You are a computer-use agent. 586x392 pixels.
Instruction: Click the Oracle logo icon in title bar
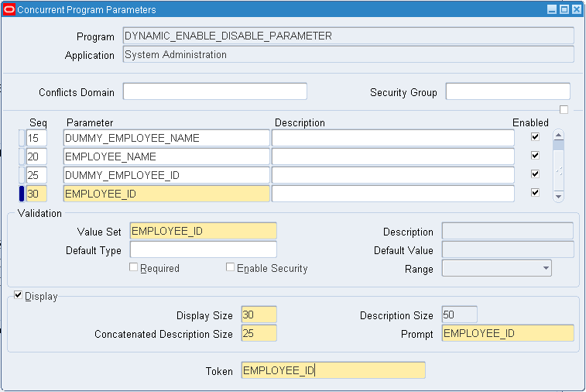pyautogui.click(x=9, y=9)
